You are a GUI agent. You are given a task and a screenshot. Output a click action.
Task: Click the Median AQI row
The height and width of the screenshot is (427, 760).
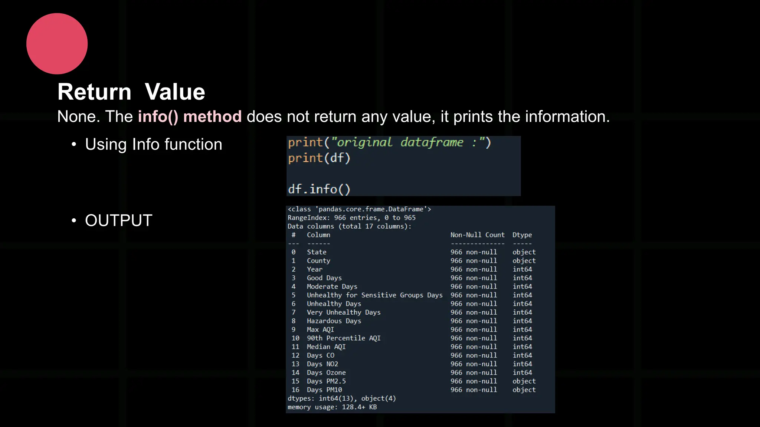point(326,347)
